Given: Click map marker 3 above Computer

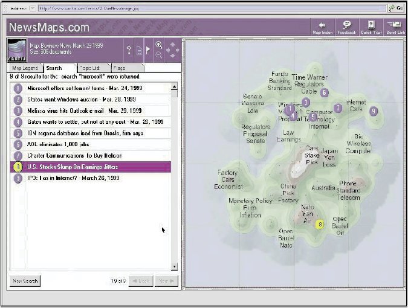Looking at the screenshot, I should coord(306,102).
